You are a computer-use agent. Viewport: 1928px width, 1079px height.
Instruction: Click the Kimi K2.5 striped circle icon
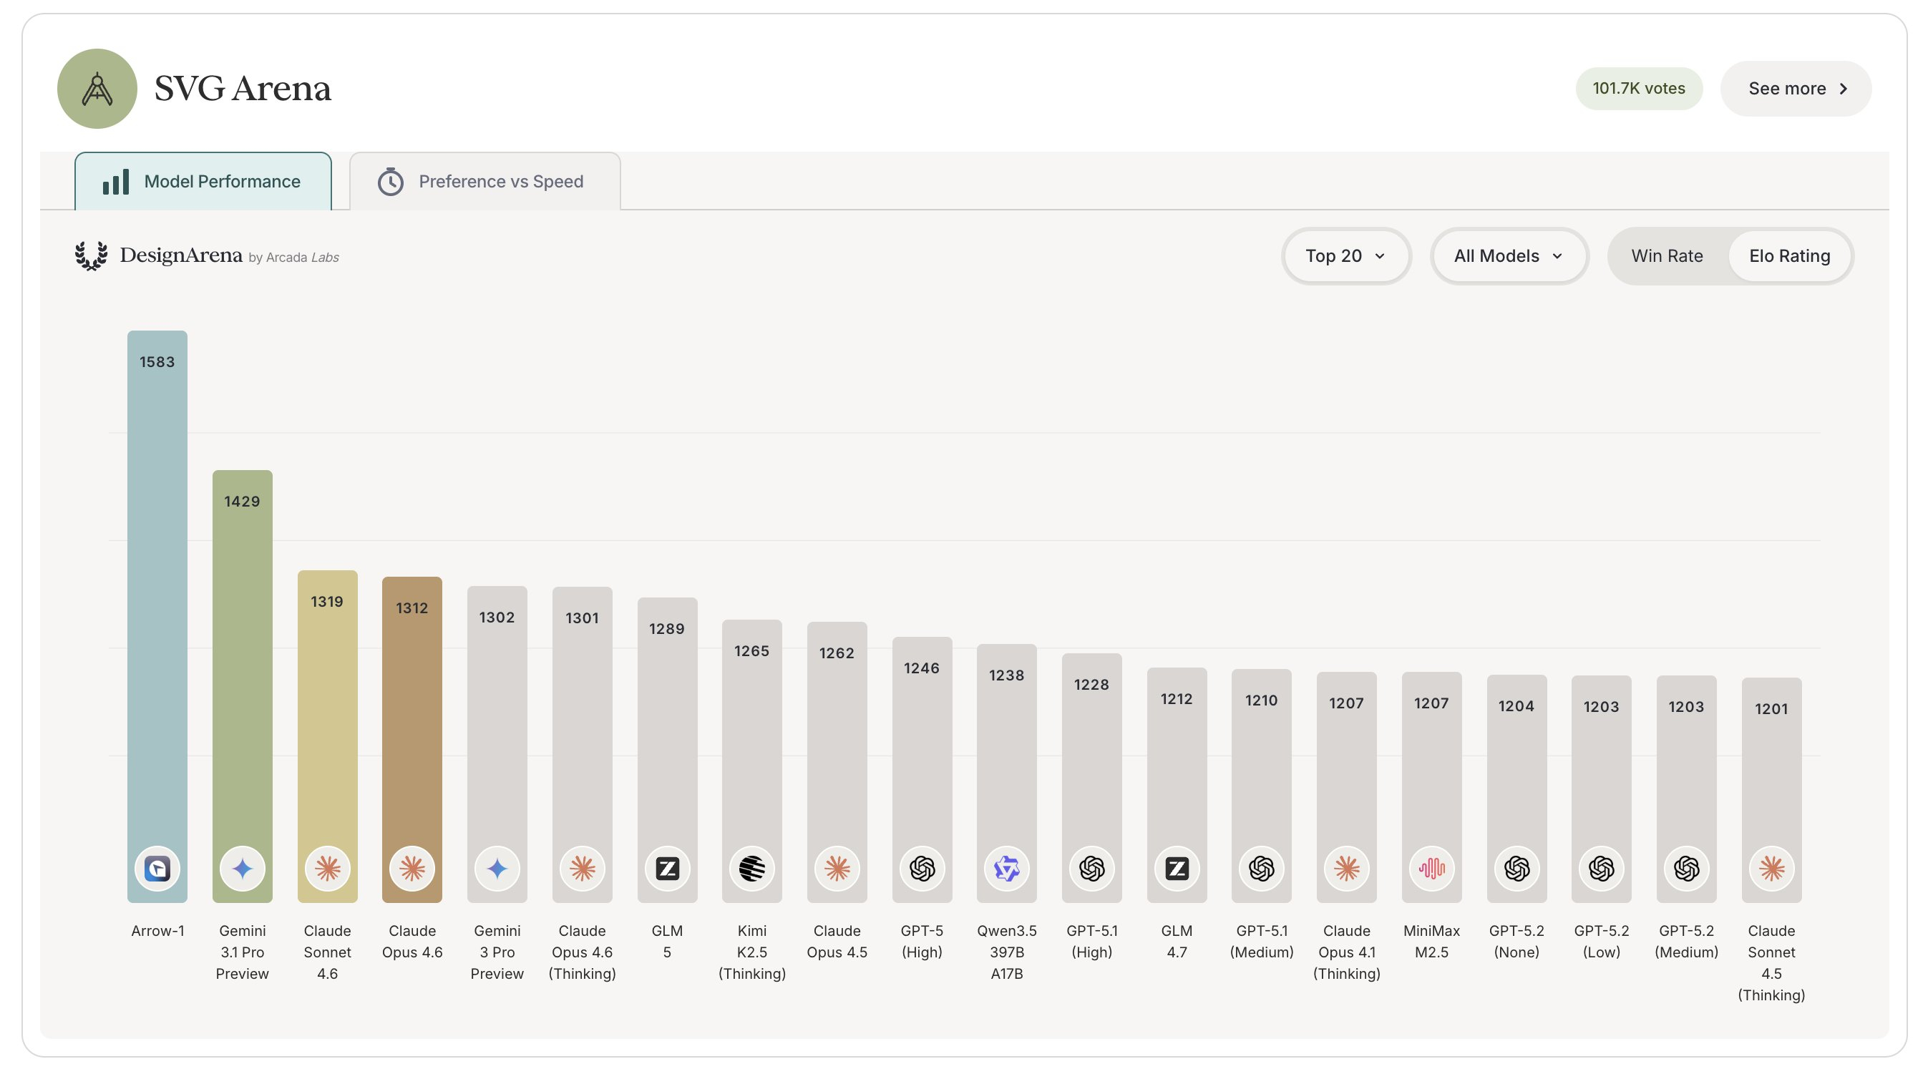click(751, 869)
